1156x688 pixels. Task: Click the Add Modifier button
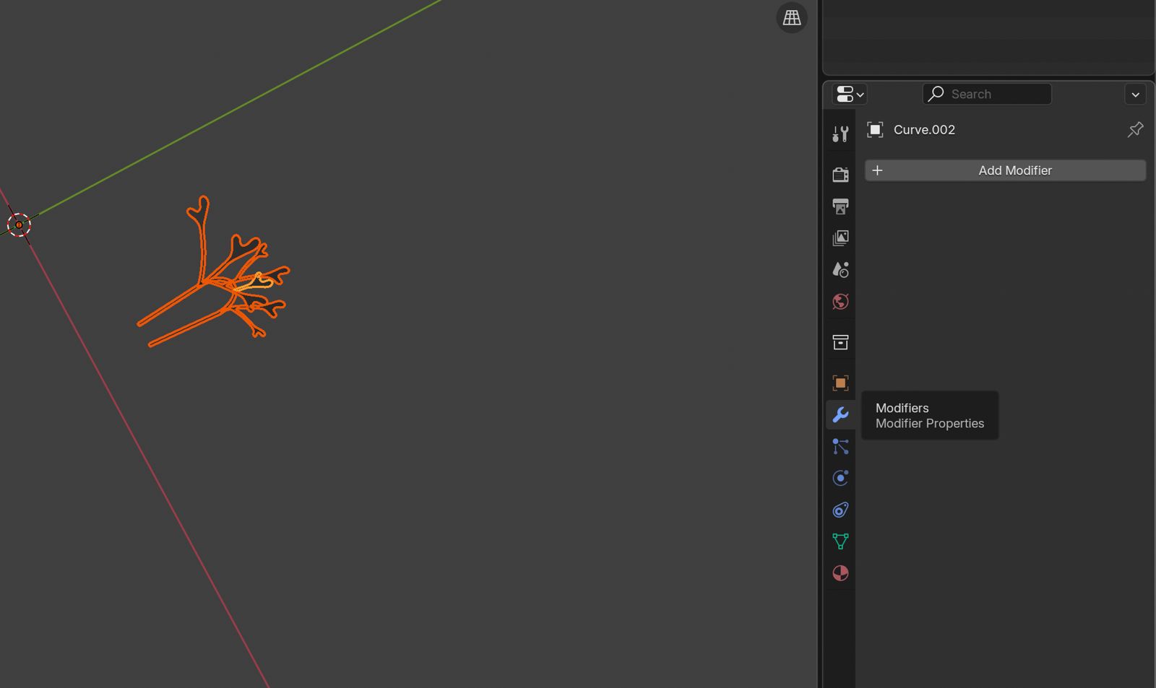pos(1005,170)
